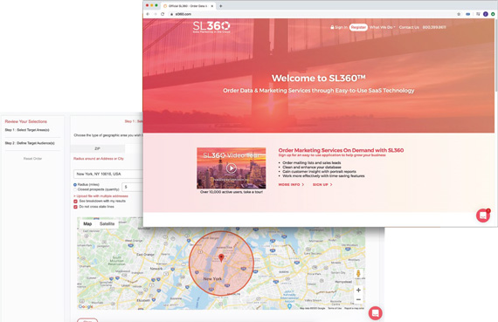The height and width of the screenshot is (322, 498).
Task: Zoom in on the map with plus
Action: click(x=358, y=290)
